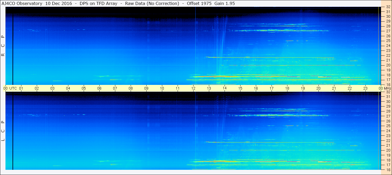Select the date "10 Dec 2016" in header

coord(58,3)
